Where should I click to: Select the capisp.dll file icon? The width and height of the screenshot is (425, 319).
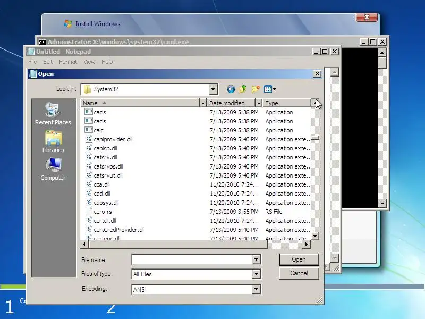click(89, 148)
